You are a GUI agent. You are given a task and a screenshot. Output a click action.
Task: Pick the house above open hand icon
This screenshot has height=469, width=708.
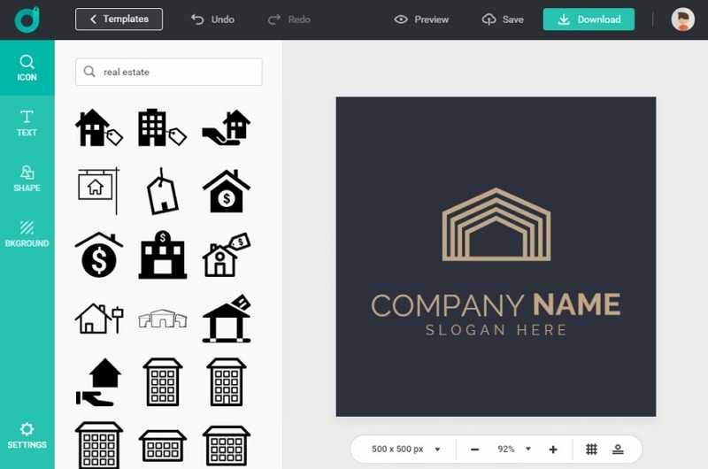tap(99, 382)
